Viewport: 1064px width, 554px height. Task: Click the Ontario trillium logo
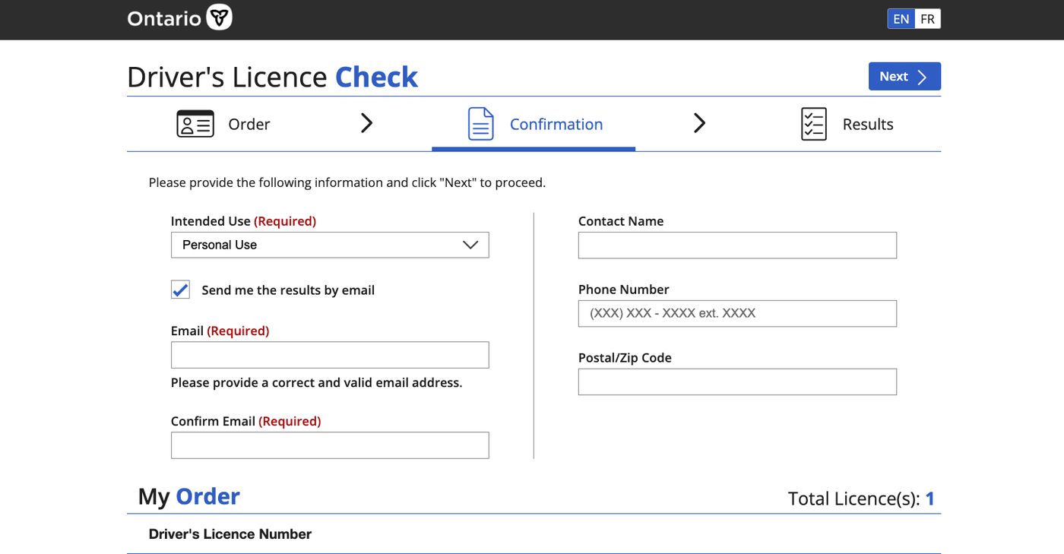pos(220,17)
